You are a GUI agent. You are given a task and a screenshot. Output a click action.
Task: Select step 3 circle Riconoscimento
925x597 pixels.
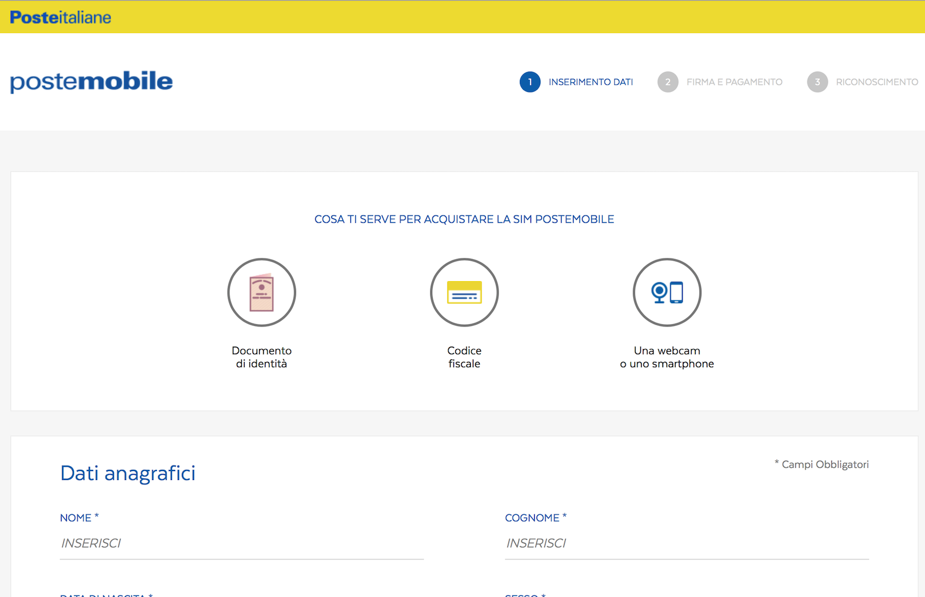[x=818, y=82]
